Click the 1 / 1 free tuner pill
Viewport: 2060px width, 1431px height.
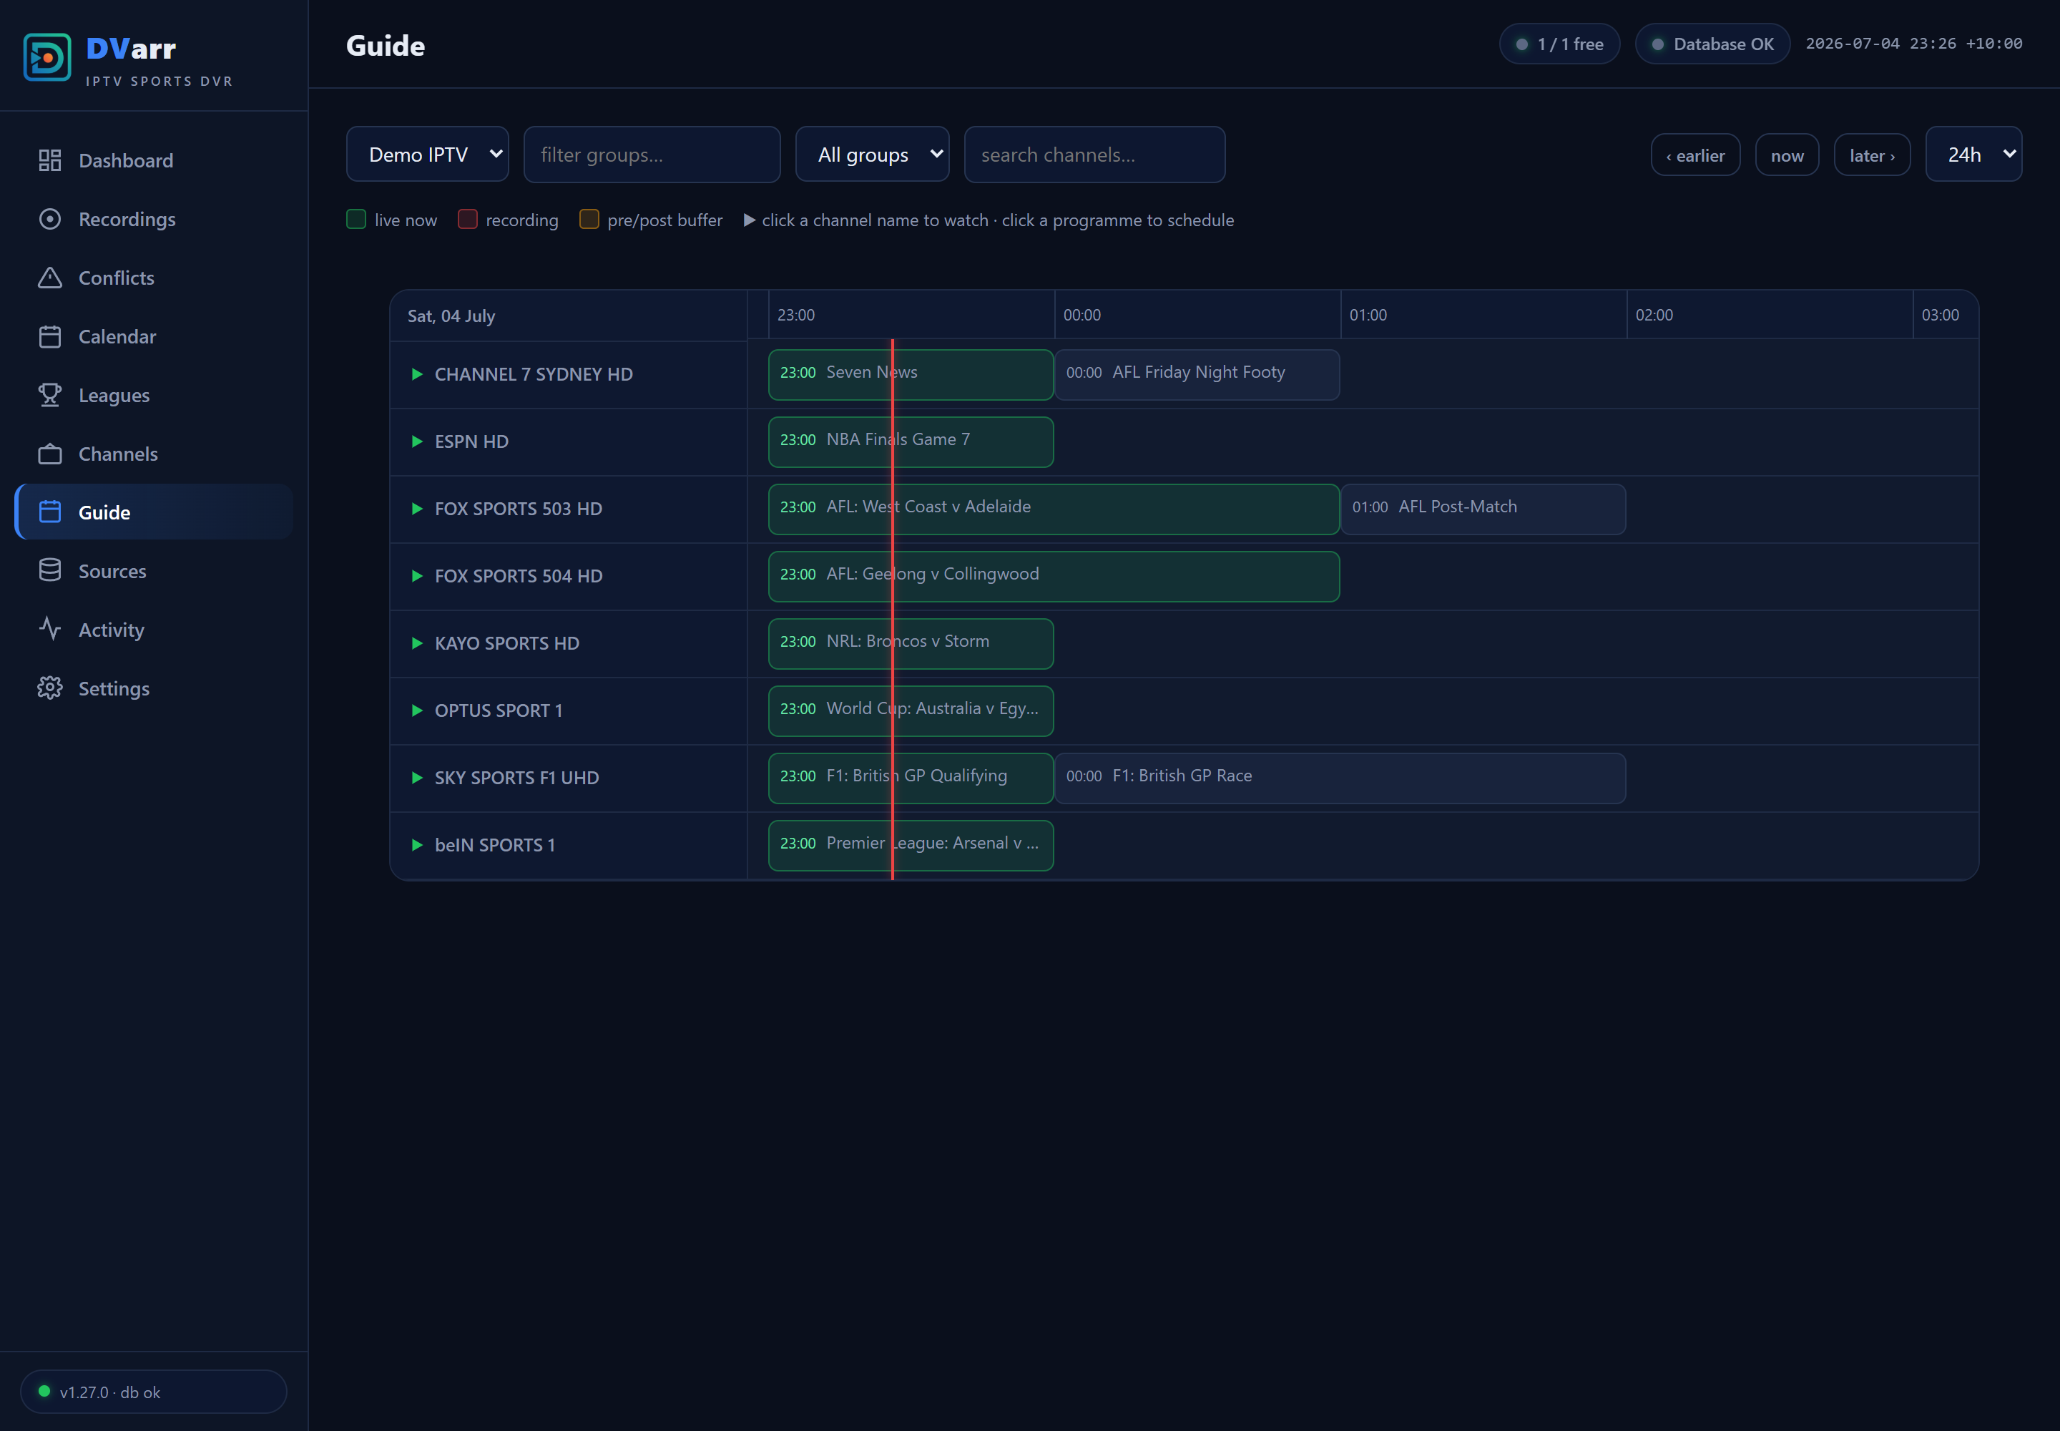1559,44
